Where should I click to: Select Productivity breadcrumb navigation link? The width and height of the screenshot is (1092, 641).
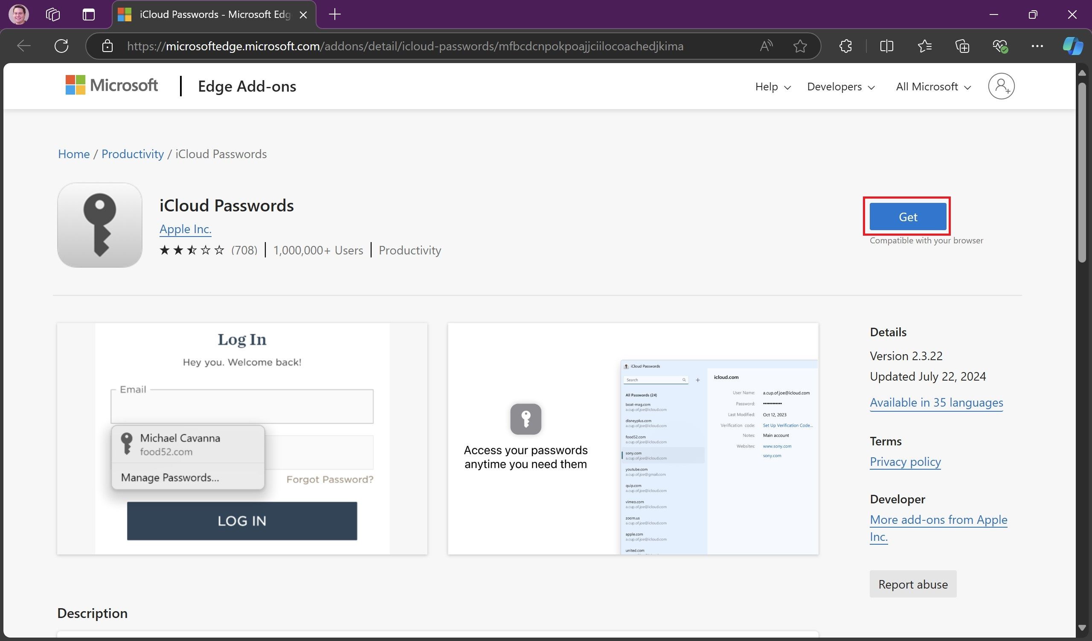(133, 153)
